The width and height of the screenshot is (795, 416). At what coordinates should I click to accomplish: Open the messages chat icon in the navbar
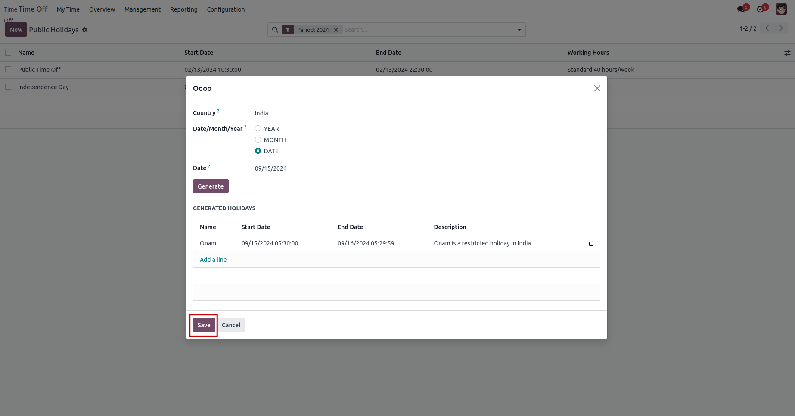pyautogui.click(x=741, y=9)
